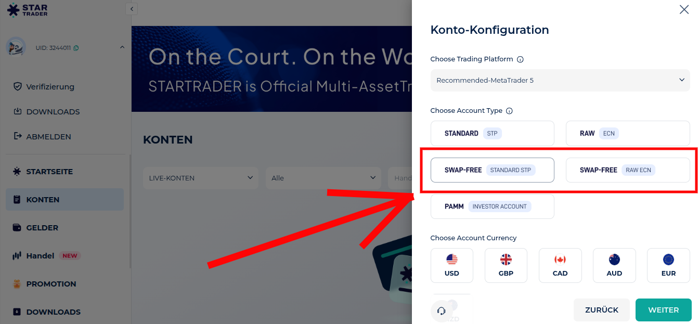Collapse the sidebar with the arrow button

pos(132,9)
